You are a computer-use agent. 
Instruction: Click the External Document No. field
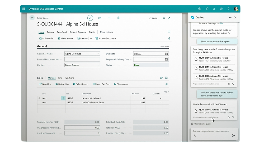[x=82, y=59]
